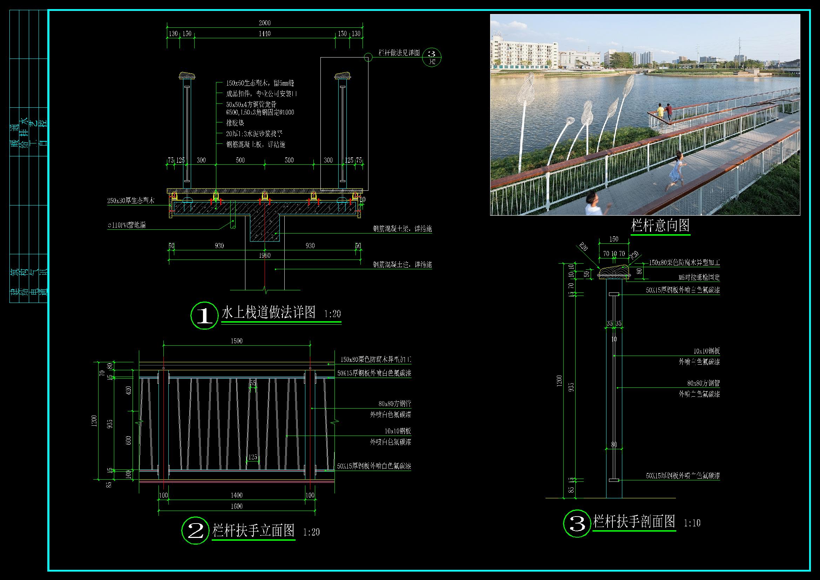Select the 1960 dimension text
820x580 pixels.
[265, 255]
